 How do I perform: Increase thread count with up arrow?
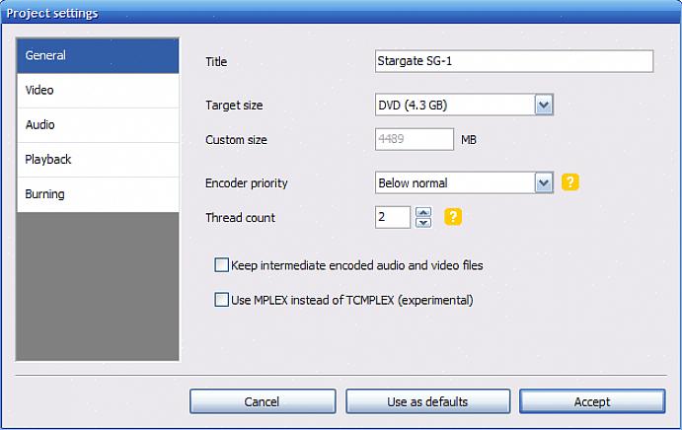423,212
